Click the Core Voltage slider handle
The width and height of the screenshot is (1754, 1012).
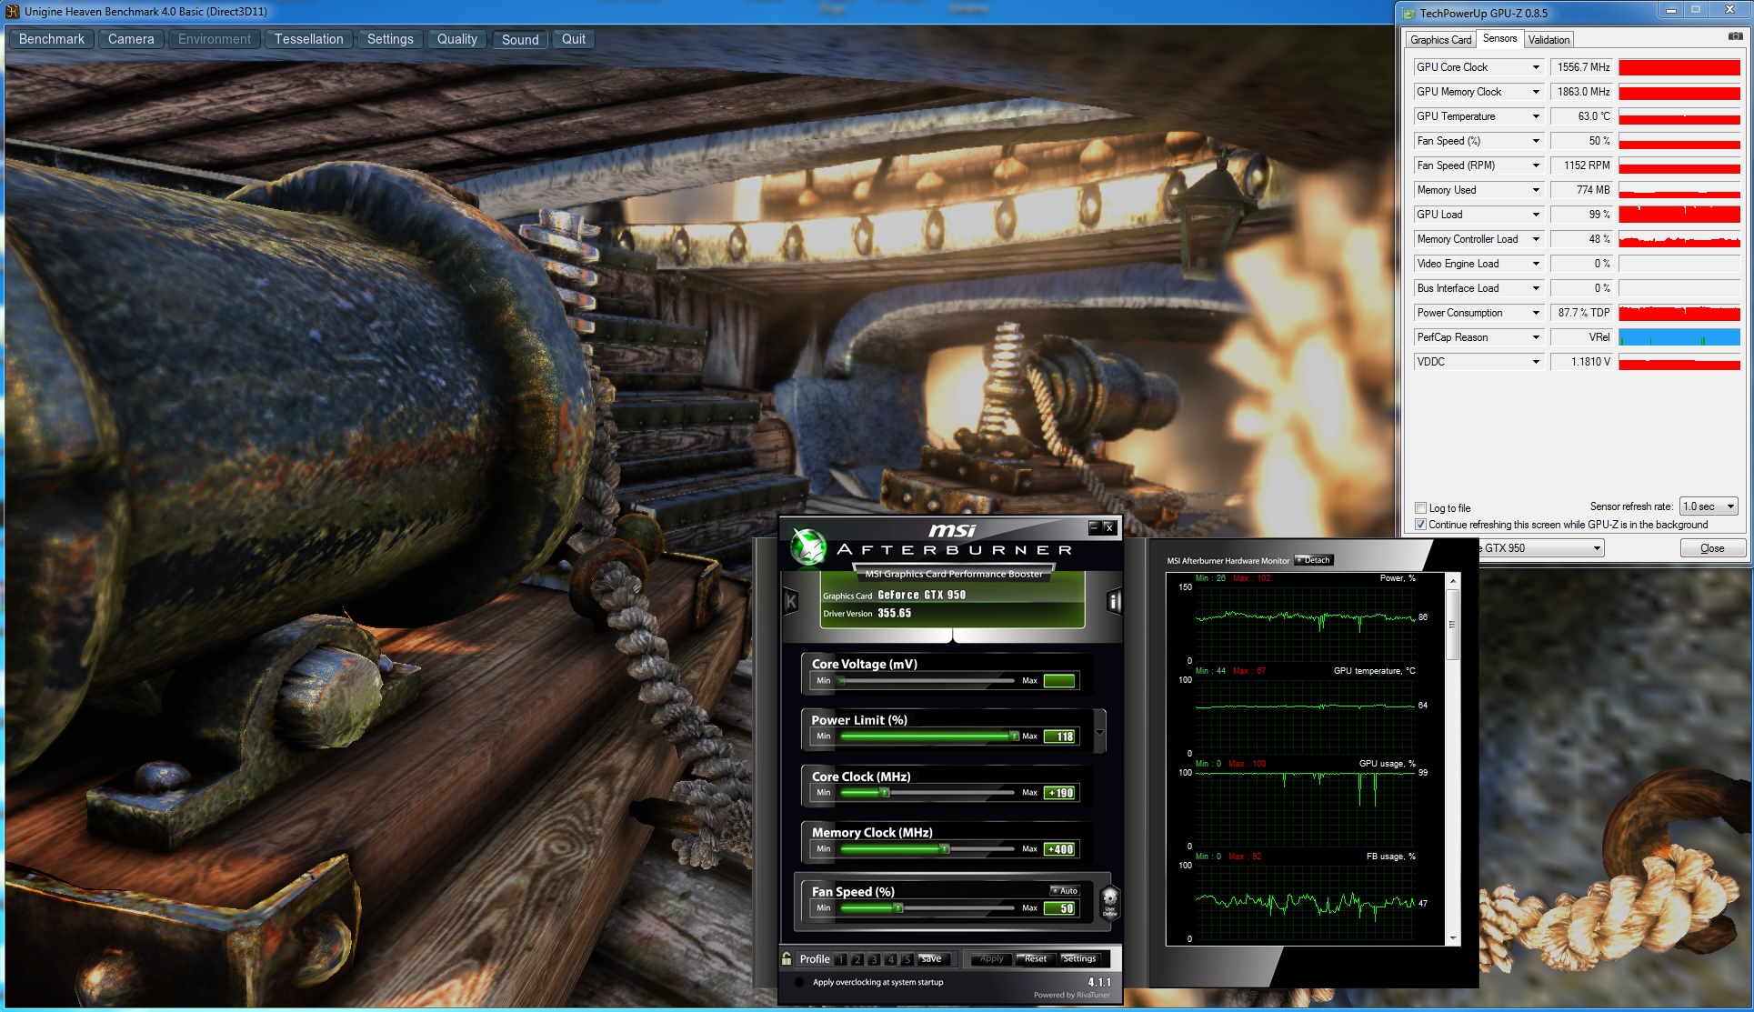842,681
